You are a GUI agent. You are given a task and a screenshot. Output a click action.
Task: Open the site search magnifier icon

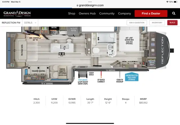point(174,13)
